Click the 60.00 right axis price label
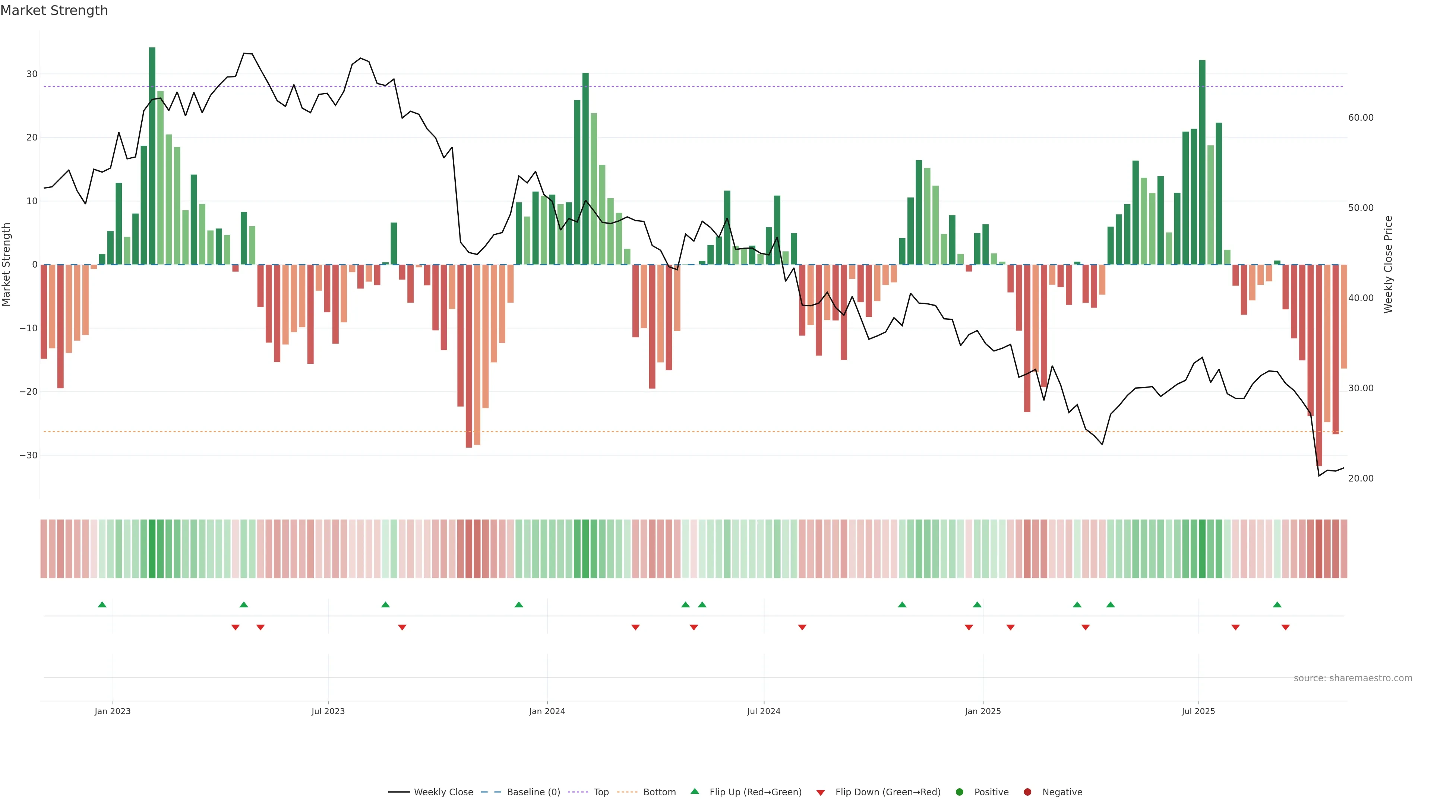 [x=1361, y=117]
